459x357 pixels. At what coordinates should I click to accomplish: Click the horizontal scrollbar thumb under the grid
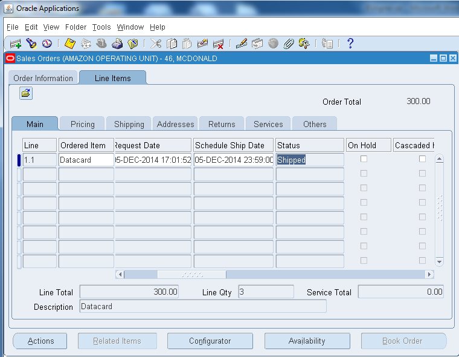(191, 275)
